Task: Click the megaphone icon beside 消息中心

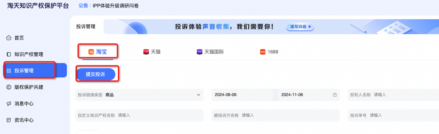Action: coord(9,104)
